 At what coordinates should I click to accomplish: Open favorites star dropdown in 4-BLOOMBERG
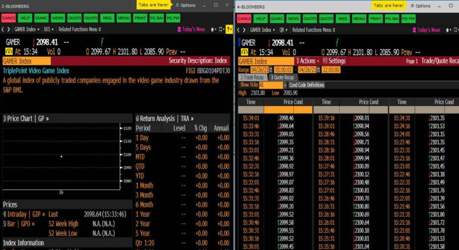pyautogui.click(x=448, y=30)
